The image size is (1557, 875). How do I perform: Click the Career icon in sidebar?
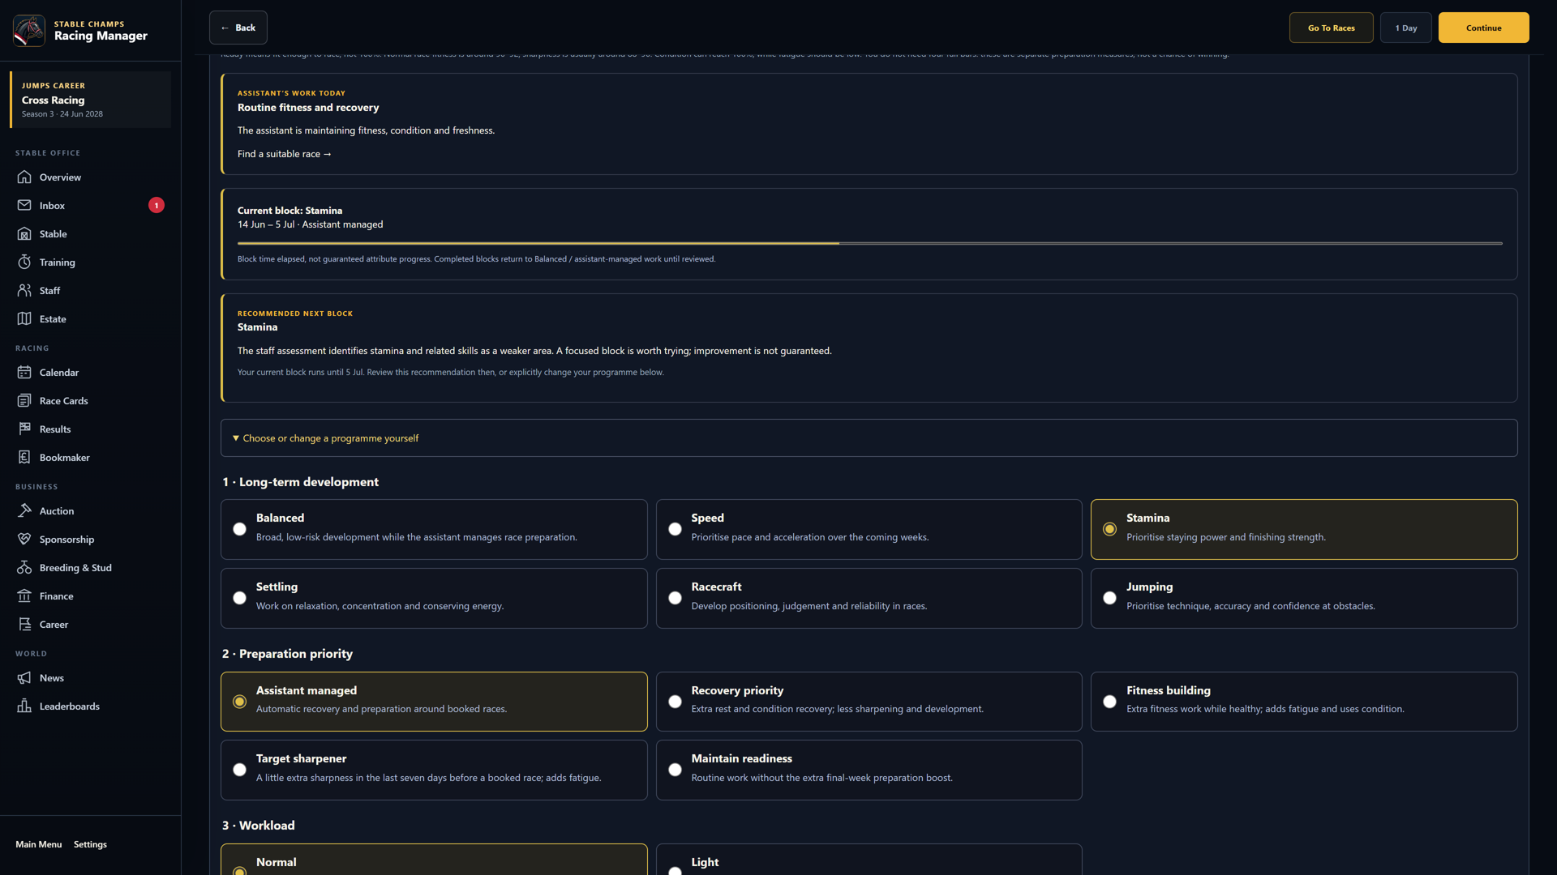[24, 624]
